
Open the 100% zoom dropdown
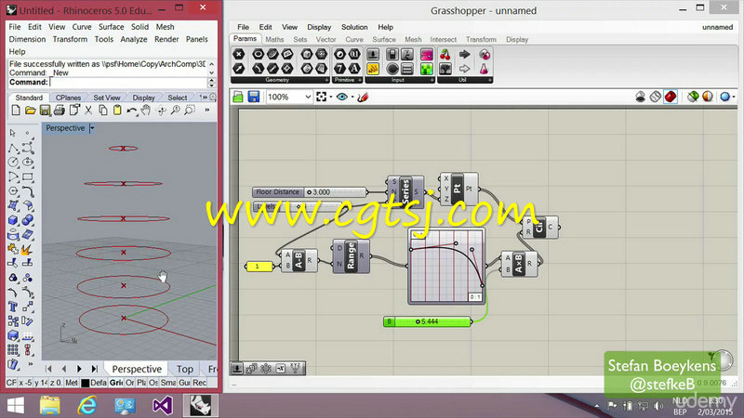coord(308,98)
